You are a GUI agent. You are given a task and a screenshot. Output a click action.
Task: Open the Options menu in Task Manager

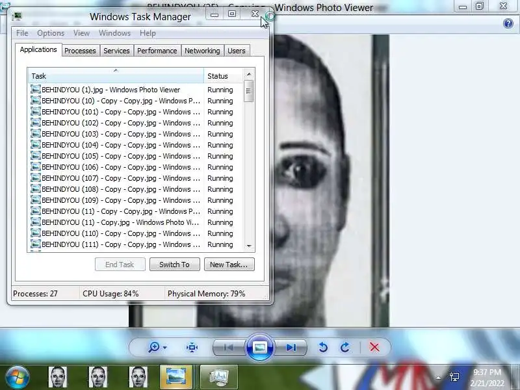pyautogui.click(x=51, y=33)
